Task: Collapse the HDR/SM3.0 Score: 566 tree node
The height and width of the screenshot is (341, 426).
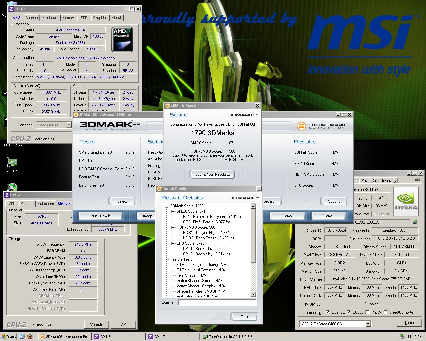Action: [x=173, y=227]
